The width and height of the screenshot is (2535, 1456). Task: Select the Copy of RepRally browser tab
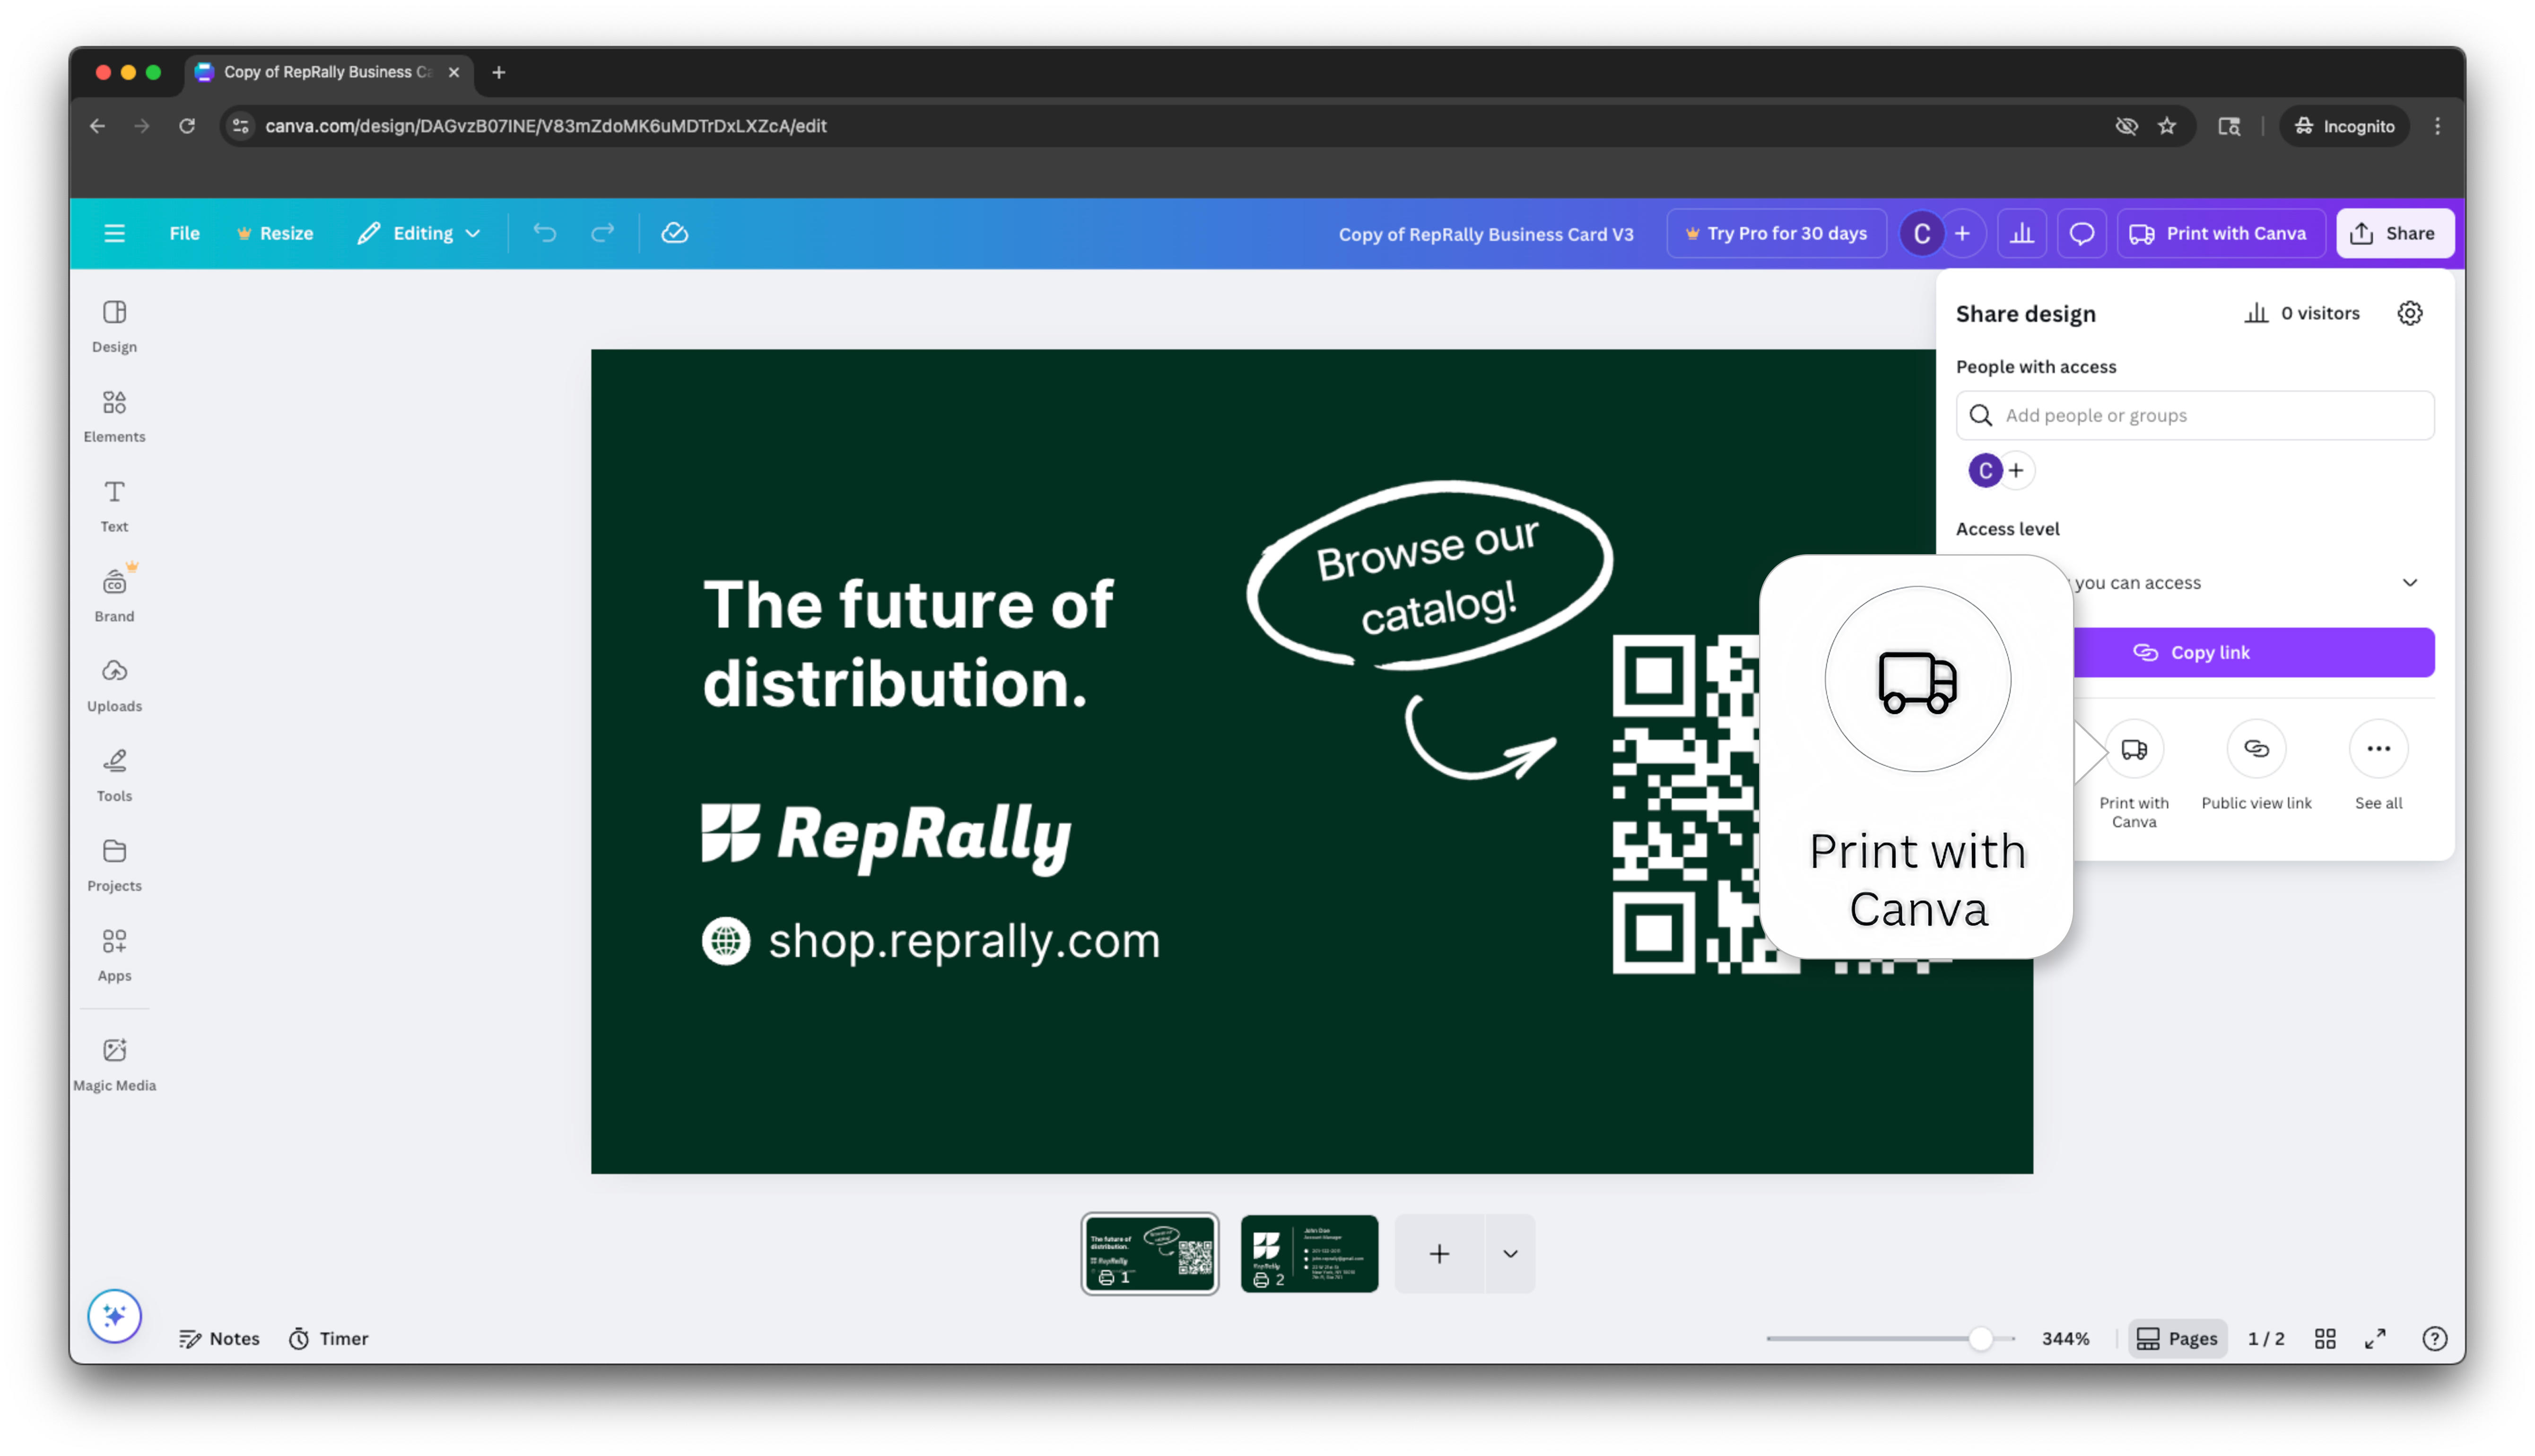tap(328, 72)
